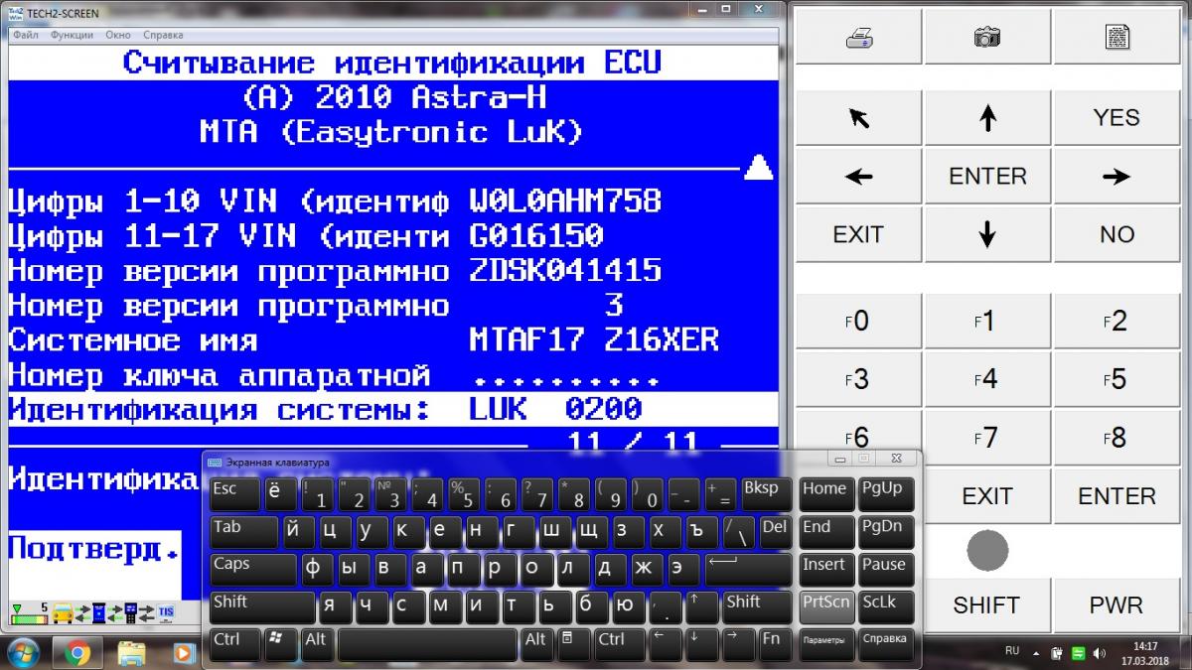Click ENTER between left and right arrows

tap(987, 177)
